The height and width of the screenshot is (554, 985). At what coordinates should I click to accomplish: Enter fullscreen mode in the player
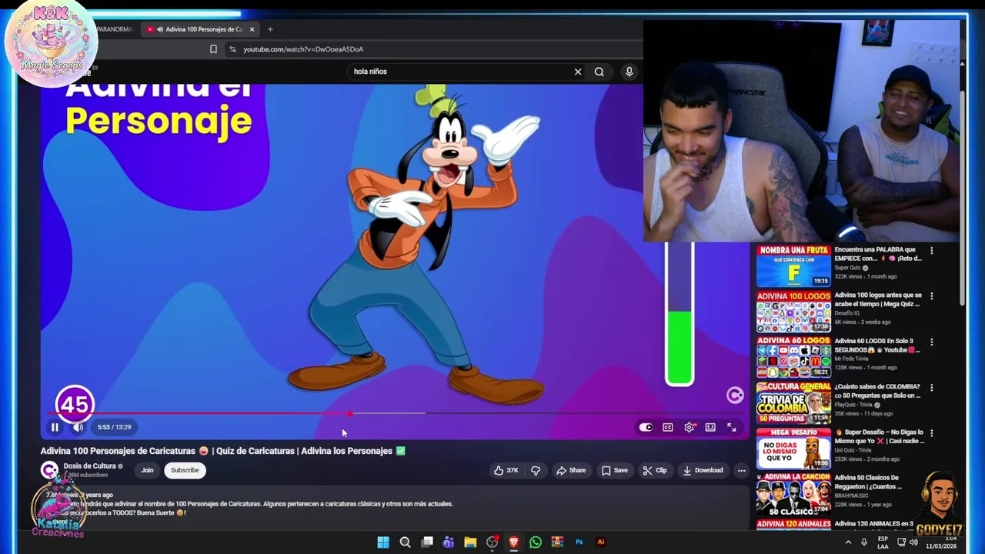[732, 428]
